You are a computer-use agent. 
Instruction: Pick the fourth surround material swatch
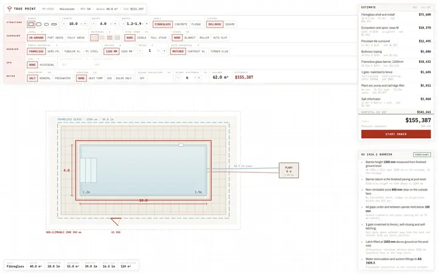pyautogui.click(x=117, y=38)
